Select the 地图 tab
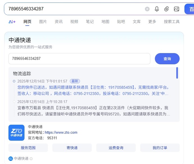This screenshot has height=164, width=194. tap(105, 22)
